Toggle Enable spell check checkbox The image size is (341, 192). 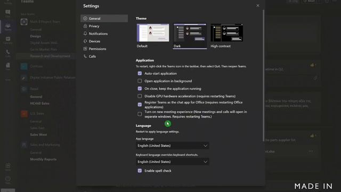coord(140,171)
